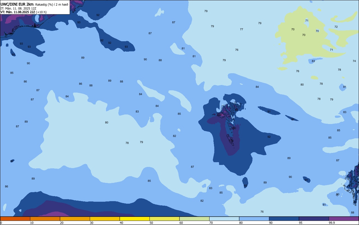
Task: Pick the 60–70 light green legend swatch
Action: click(194, 219)
